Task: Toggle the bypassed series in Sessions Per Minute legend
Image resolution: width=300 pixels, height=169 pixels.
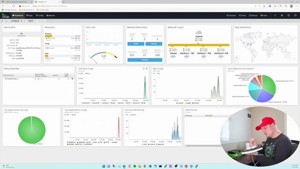Action: point(160,144)
